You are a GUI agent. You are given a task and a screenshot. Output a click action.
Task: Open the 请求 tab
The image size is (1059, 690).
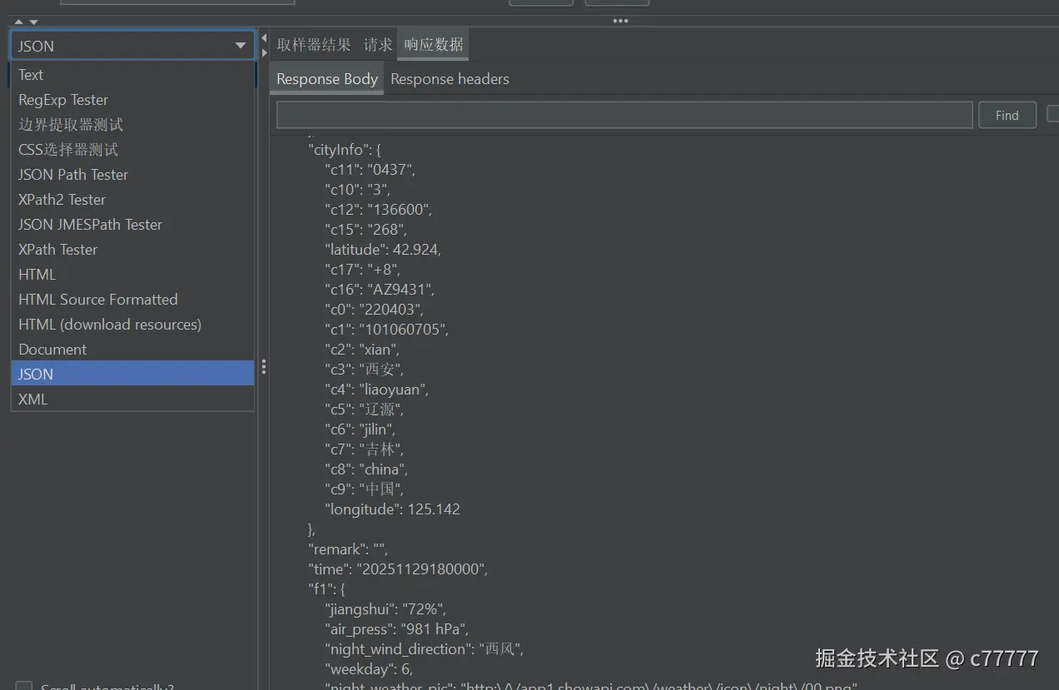click(x=377, y=45)
